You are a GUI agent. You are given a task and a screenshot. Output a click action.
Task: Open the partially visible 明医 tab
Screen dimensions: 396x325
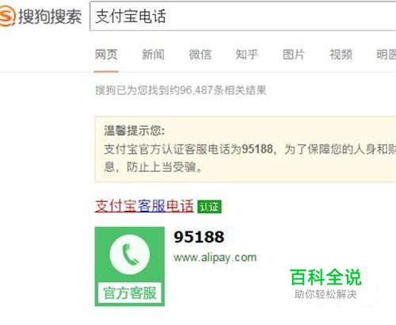pos(386,55)
